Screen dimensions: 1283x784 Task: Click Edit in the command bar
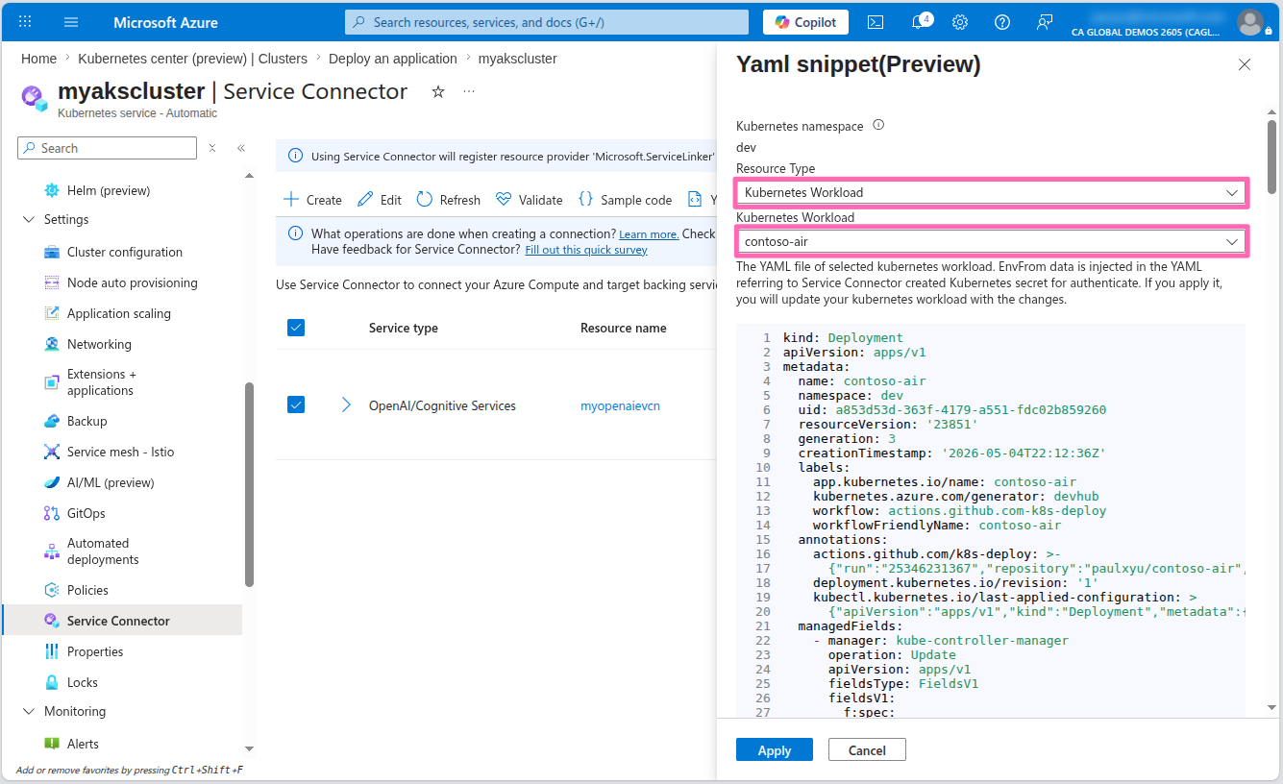[380, 200]
